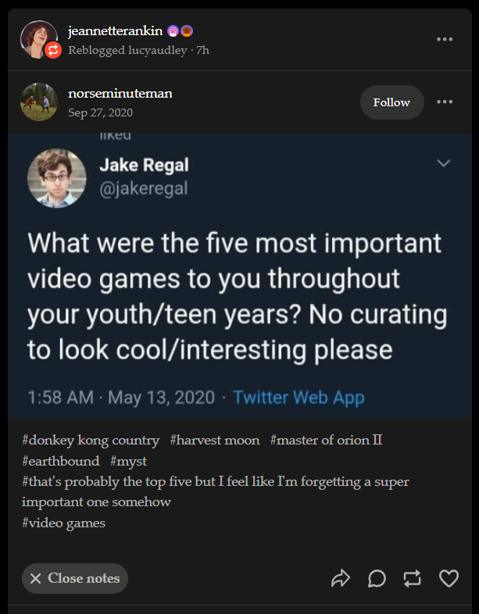Click the red reblog badge icon

tap(54, 51)
